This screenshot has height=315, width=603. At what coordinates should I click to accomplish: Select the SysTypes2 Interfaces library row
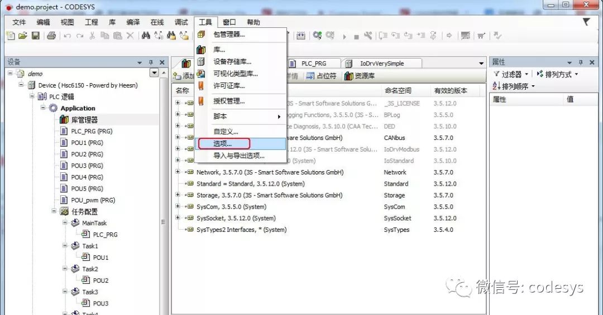(x=242, y=230)
